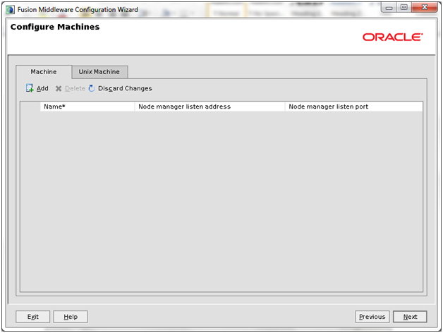The height and width of the screenshot is (333, 443).
Task: Click the Name* column header
Action: (87, 107)
